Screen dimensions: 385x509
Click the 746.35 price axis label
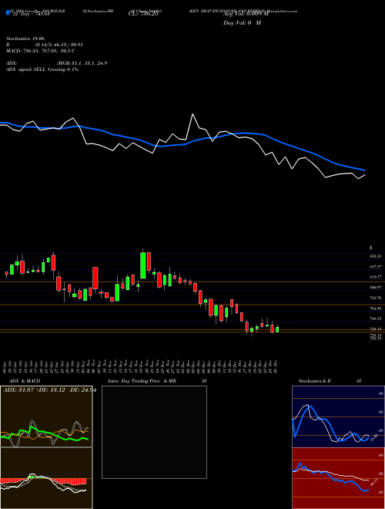coord(375,319)
